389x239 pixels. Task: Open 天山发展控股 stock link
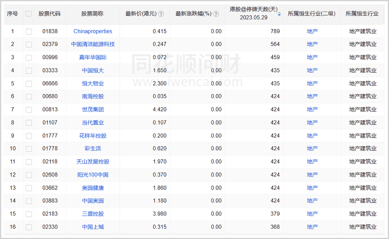click(x=93, y=162)
